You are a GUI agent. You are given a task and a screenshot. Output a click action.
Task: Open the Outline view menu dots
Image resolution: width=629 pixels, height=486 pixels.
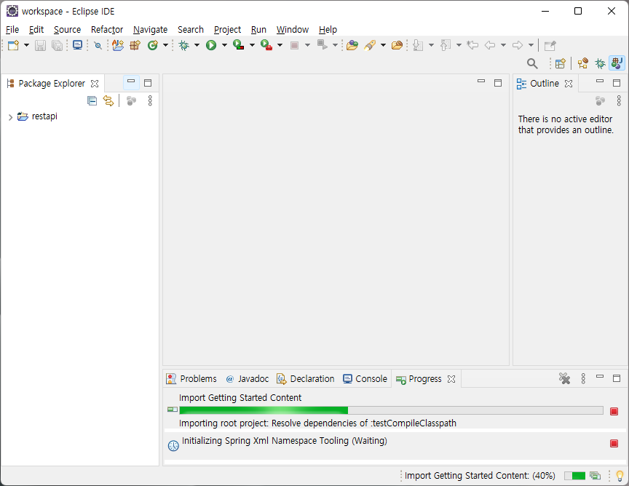[619, 100]
